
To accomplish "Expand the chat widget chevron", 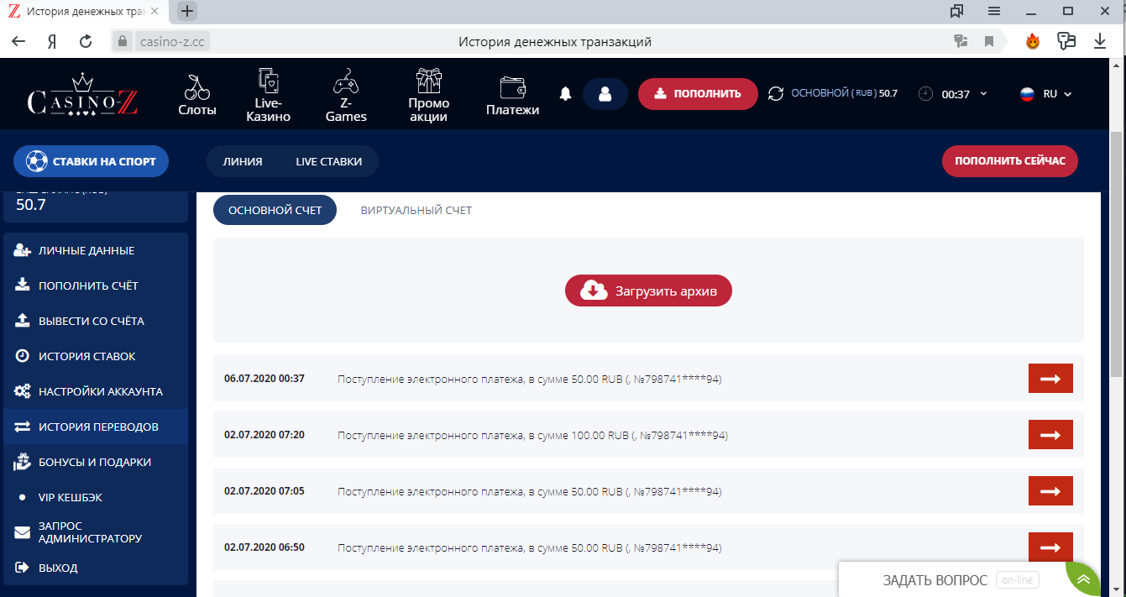I will pyautogui.click(x=1083, y=579).
